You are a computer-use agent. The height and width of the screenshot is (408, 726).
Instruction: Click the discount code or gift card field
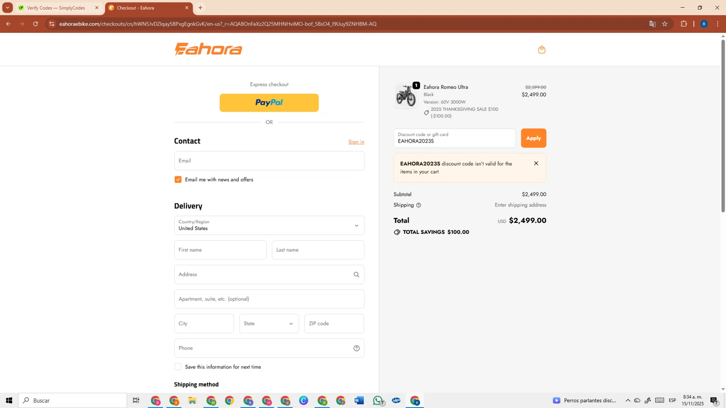click(x=454, y=138)
